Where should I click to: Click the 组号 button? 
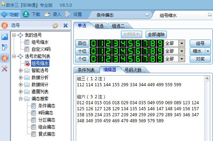[x=200, y=43]
